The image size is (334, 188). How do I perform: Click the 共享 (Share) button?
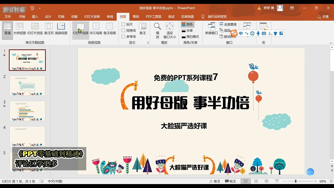tap(323, 16)
